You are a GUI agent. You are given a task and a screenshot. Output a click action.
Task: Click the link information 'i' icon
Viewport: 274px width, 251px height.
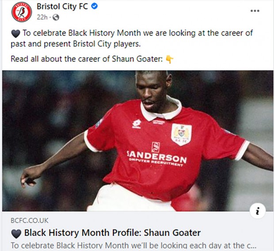(258, 211)
